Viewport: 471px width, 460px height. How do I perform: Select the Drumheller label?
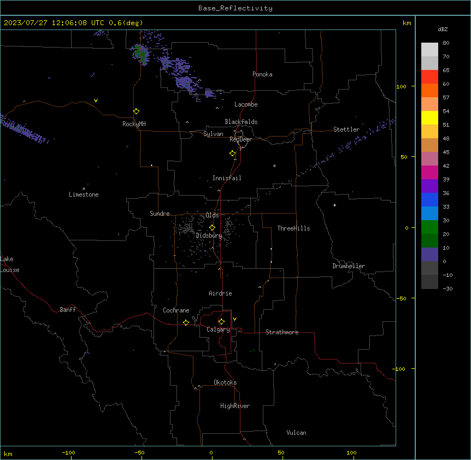pyautogui.click(x=349, y=266)
